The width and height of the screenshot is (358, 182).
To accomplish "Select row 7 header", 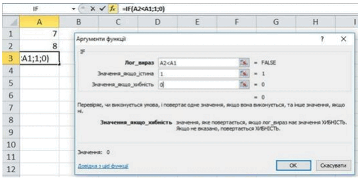I will [11, 108].
